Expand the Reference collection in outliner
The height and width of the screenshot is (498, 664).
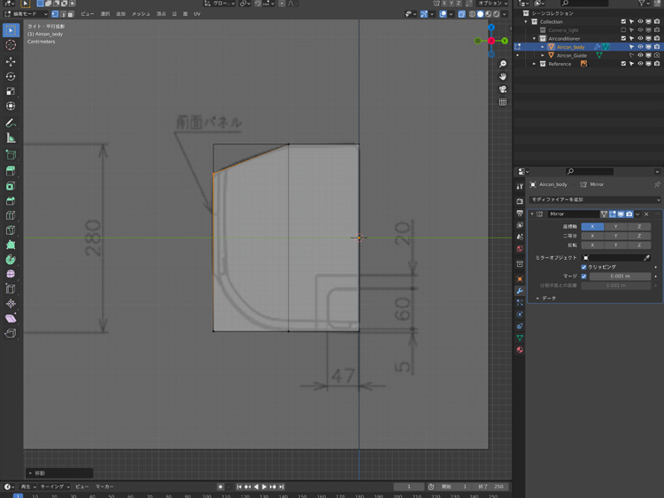(x=535, y=64)
